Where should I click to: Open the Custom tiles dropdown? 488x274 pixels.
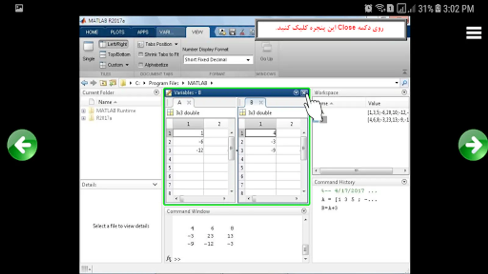tap(114, 65)
